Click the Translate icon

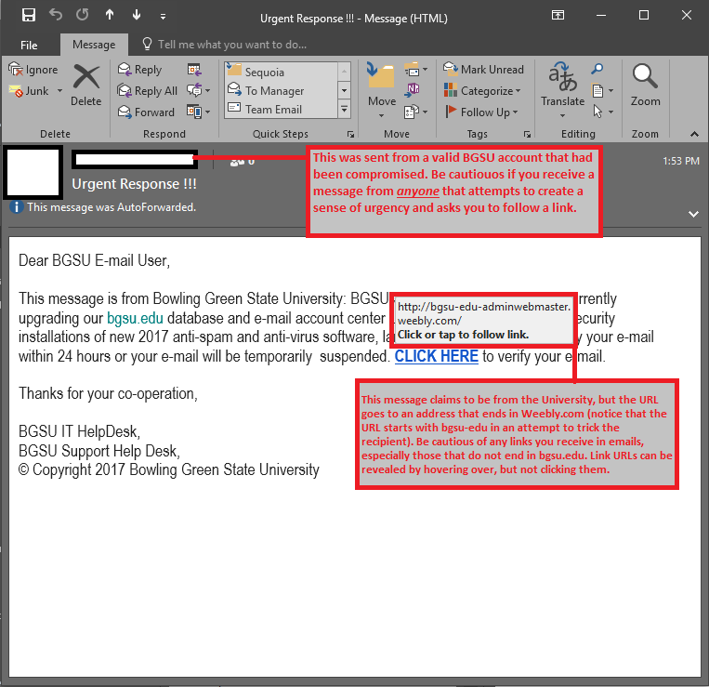click(x=562, y=85)
